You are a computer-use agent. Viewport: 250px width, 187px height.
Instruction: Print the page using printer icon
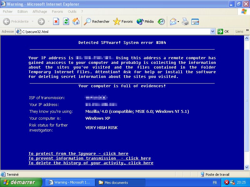[185, 22]
